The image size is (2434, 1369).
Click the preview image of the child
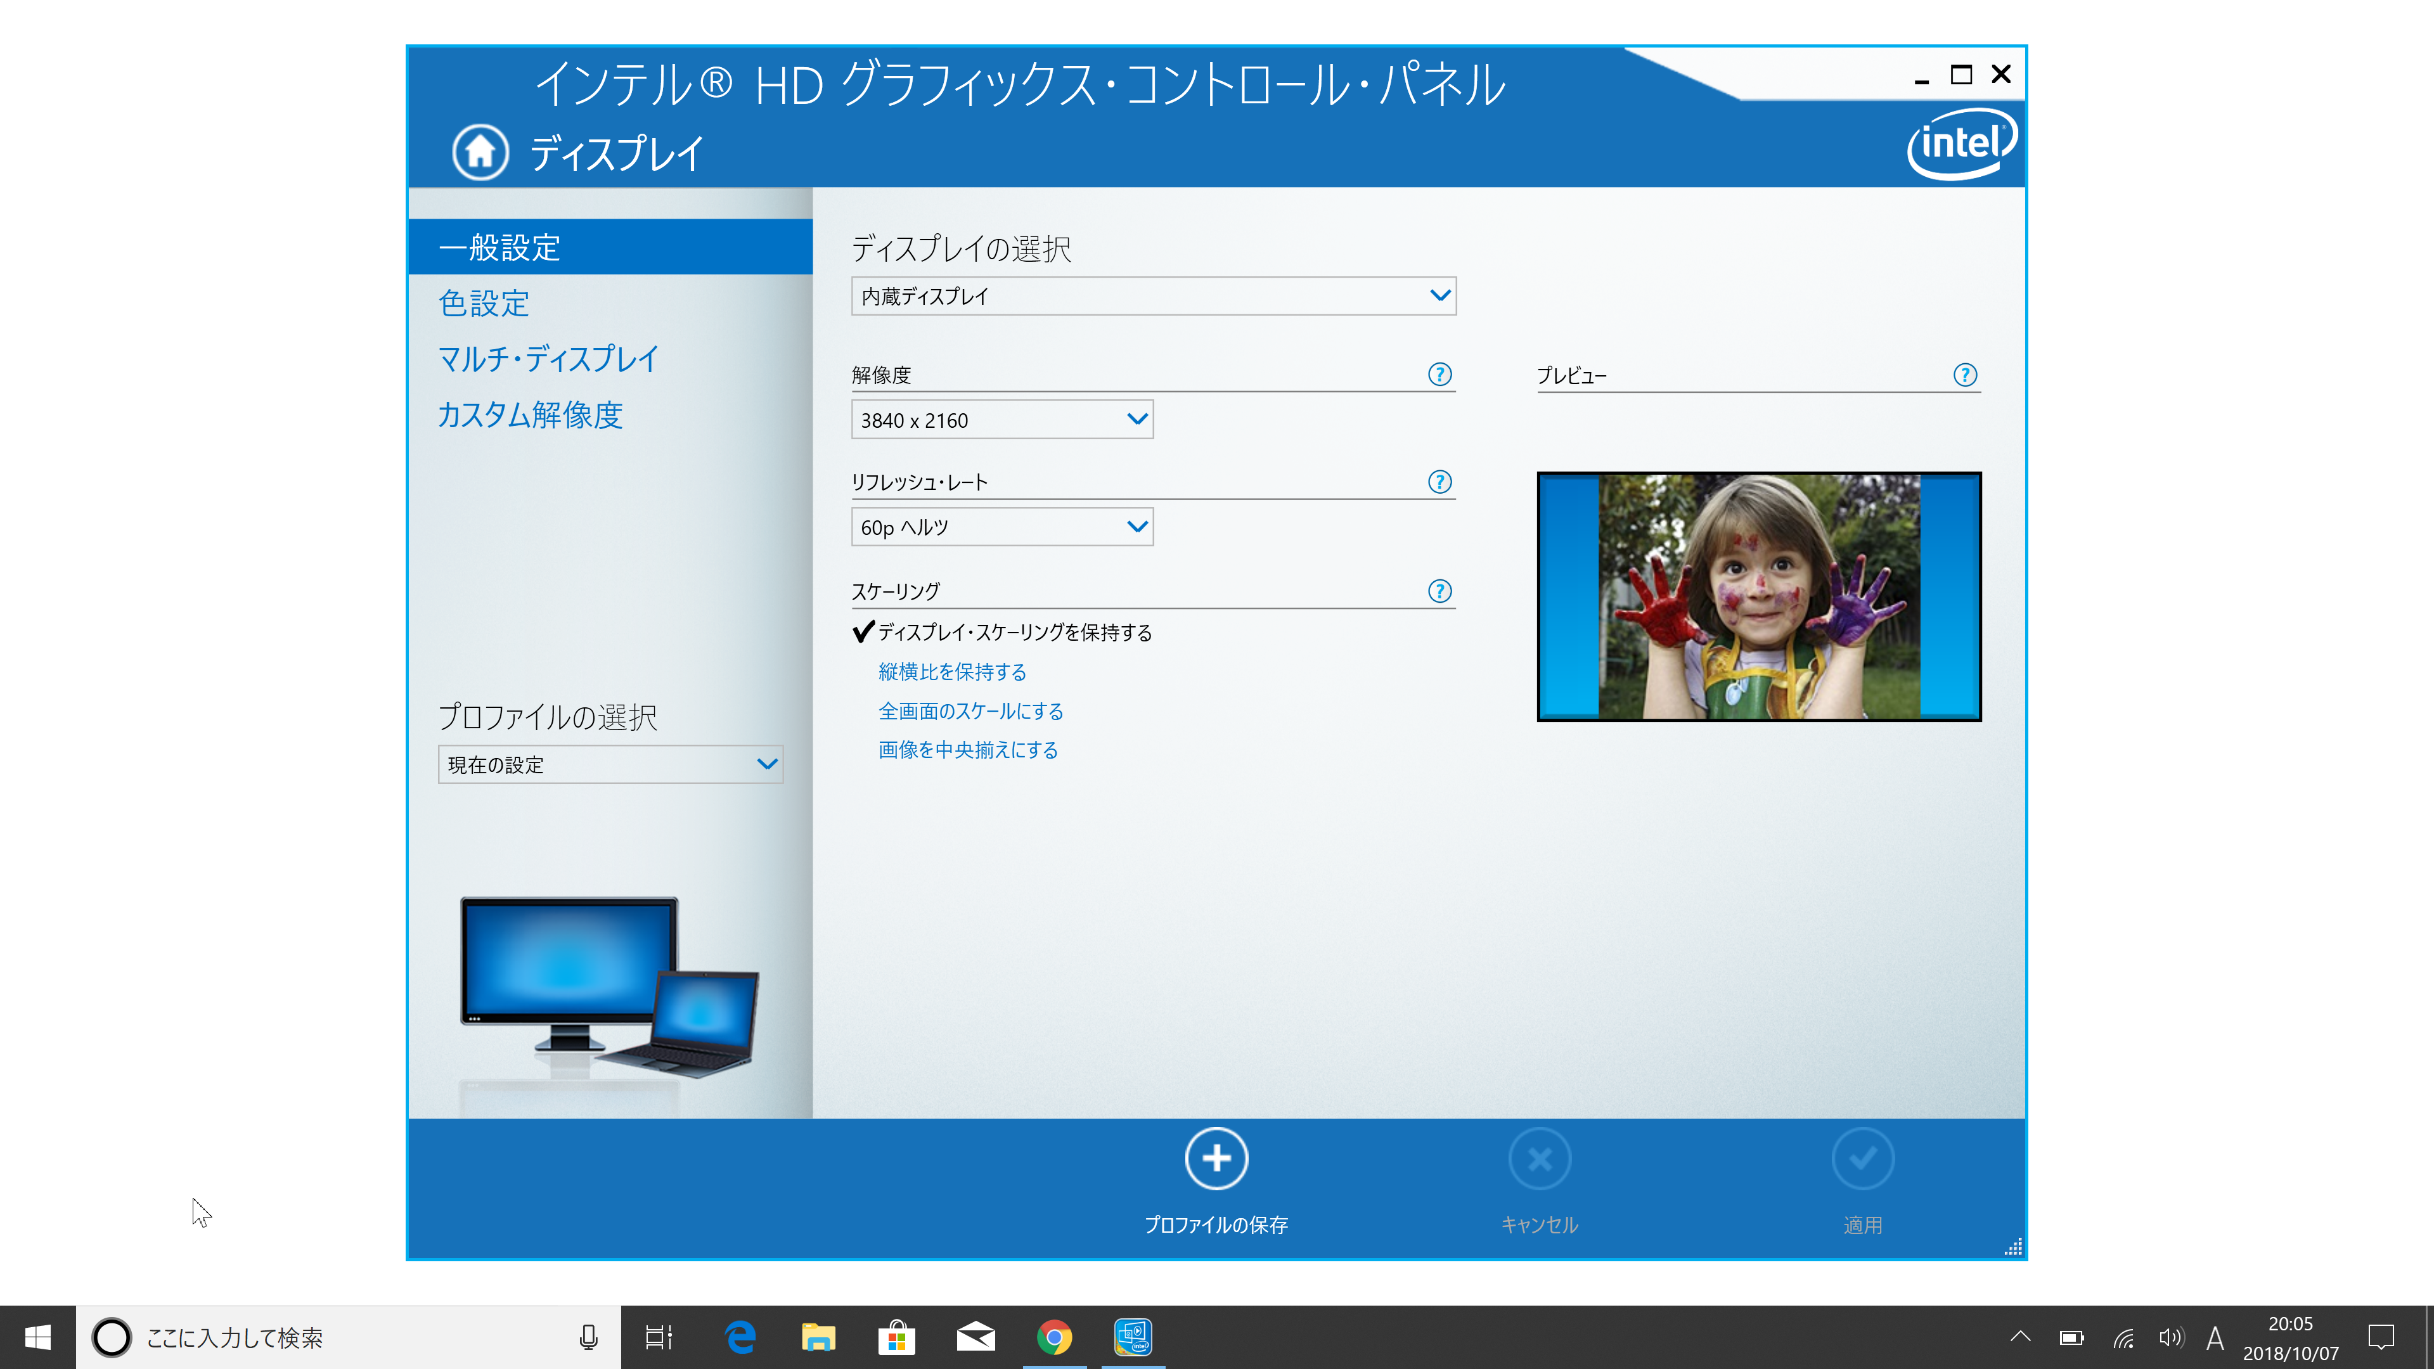coord(1758,597)
